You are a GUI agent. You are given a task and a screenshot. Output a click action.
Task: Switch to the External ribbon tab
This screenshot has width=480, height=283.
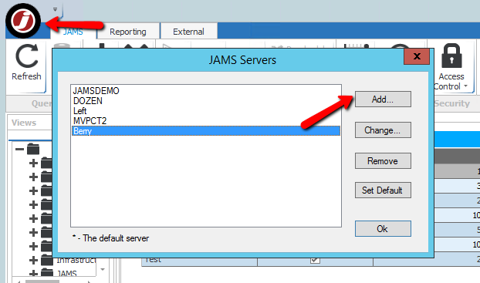tap(188, 32)
